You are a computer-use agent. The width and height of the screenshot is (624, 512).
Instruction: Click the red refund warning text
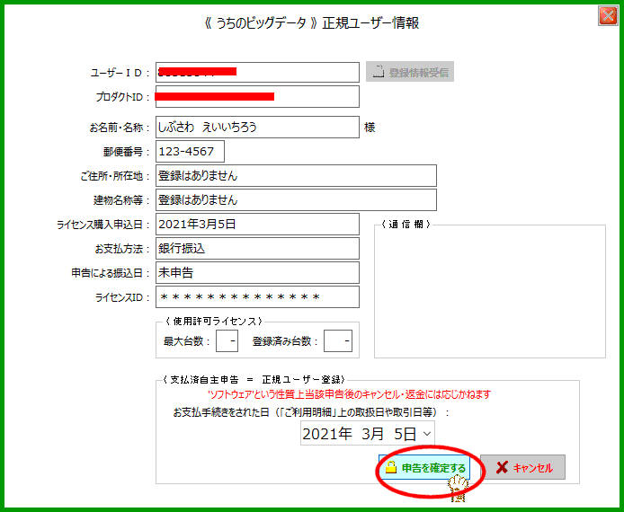point(349,394)
